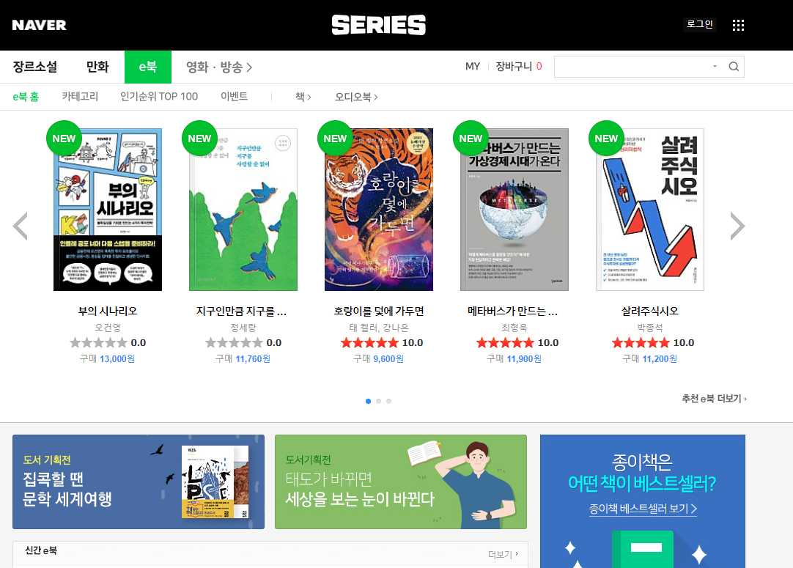Select the second carousel page dot
The image size is (793, 568).
coord(378,401)
